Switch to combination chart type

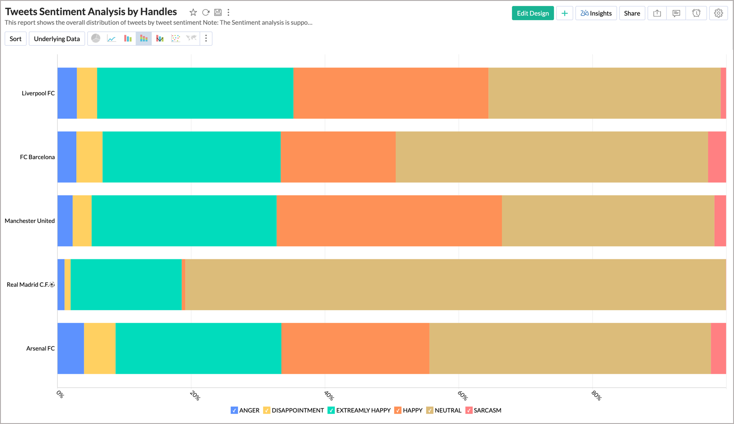(x=160, y=38)
